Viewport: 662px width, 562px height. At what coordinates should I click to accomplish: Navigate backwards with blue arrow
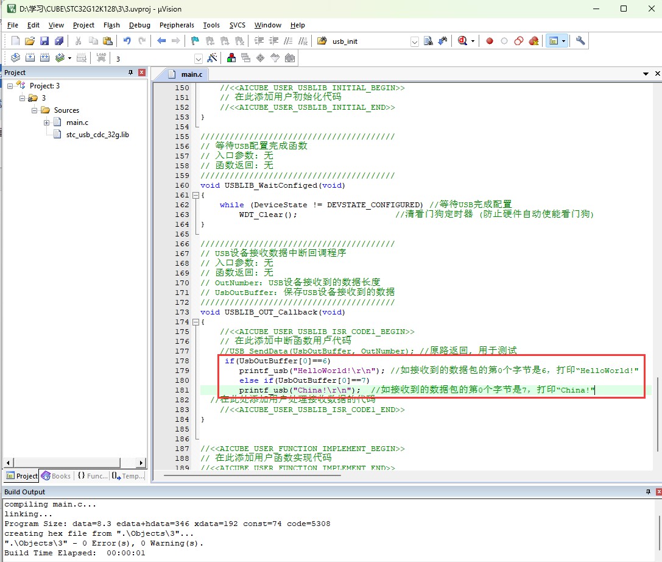tap(161, 41)
